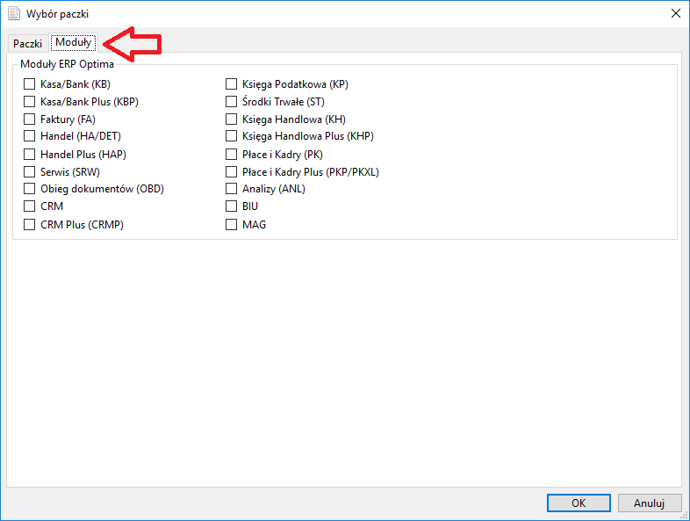Enable Księga Handlowa (KH) module
690x521 pixels.
(232, 119)
